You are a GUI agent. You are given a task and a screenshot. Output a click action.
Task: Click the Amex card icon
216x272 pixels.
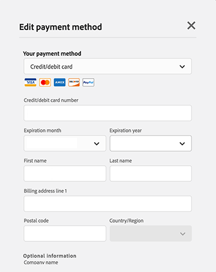[59, 82]
